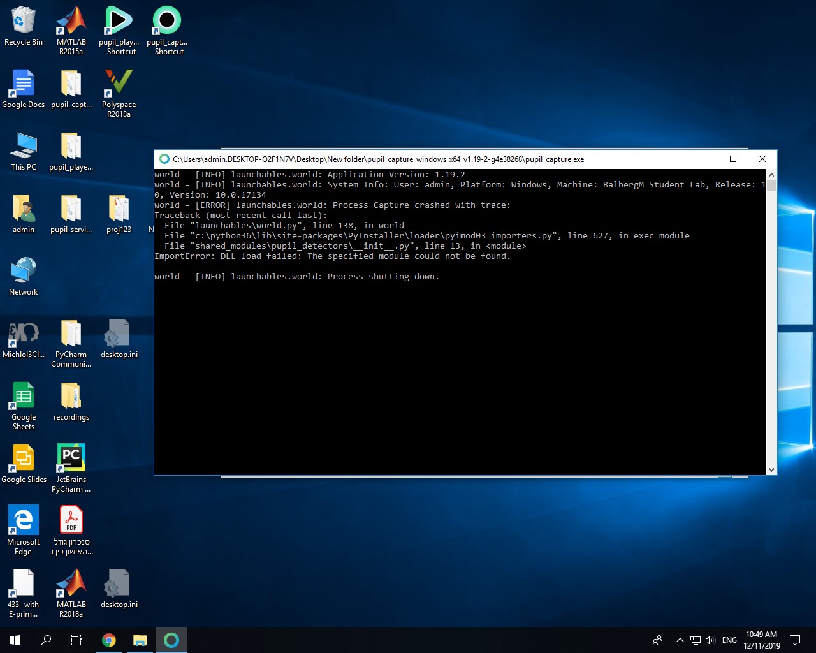Select the MATLAB R2015a desktop icon
Viewport: 816px width, 653px height.
tap(71, 31)
